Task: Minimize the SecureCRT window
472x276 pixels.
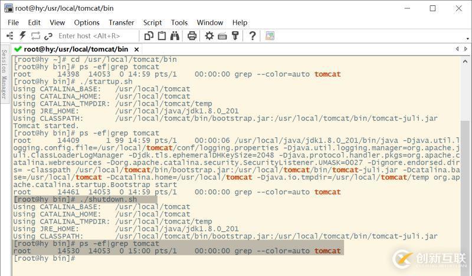Action: pos(407,8)
